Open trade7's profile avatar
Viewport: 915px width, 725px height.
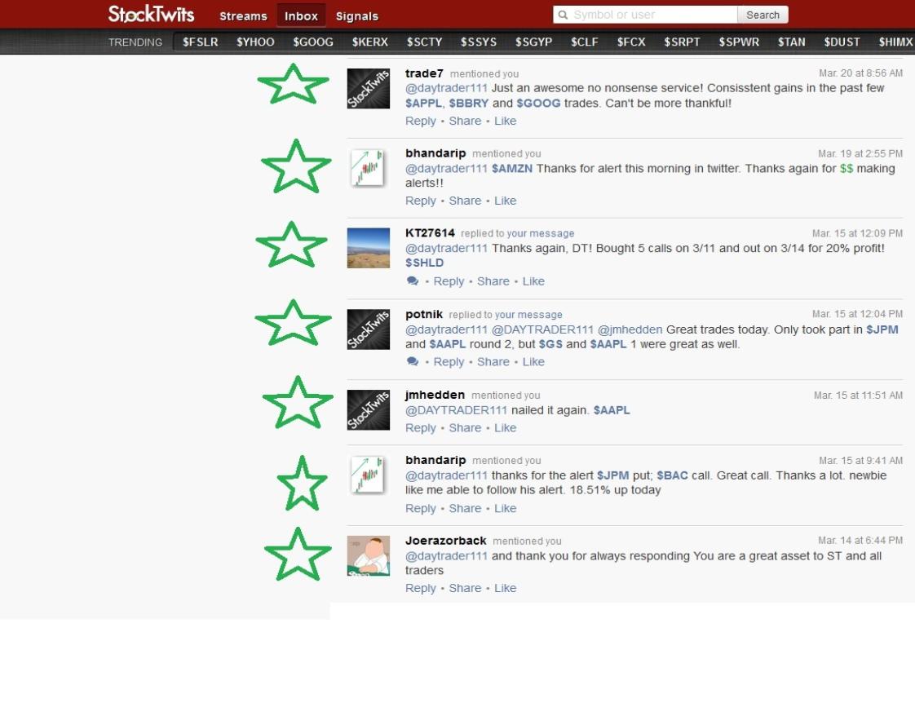[x=368, y=88]
